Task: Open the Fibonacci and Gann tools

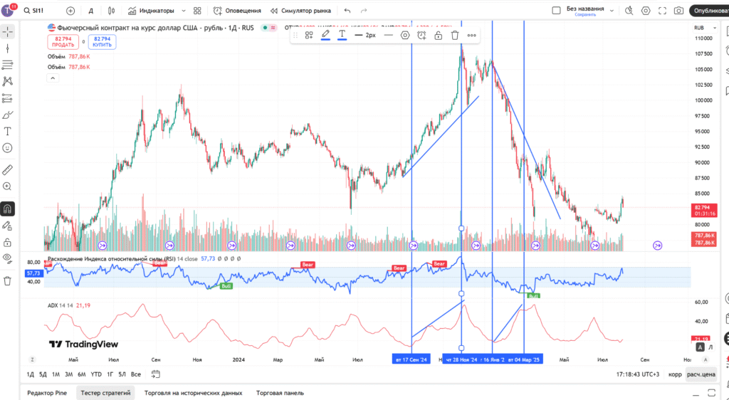Action: pyautogui.click(x=7, y=65)
